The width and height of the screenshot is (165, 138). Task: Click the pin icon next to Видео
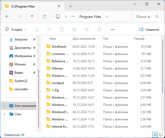tap(34, 73)
